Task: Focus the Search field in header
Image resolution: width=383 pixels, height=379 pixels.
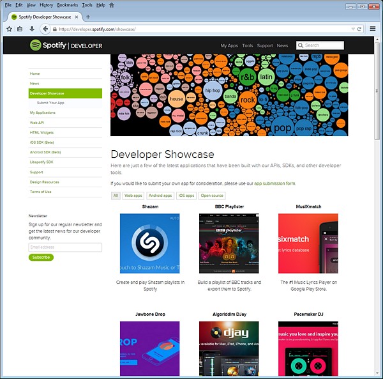Action: tap(320, 45)
